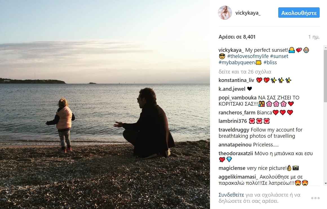Click the Συνδεθείτε login link
Image resolution: width=327 pixels, height=209 pixels.
pyautogui.click(x=231, y=195)
